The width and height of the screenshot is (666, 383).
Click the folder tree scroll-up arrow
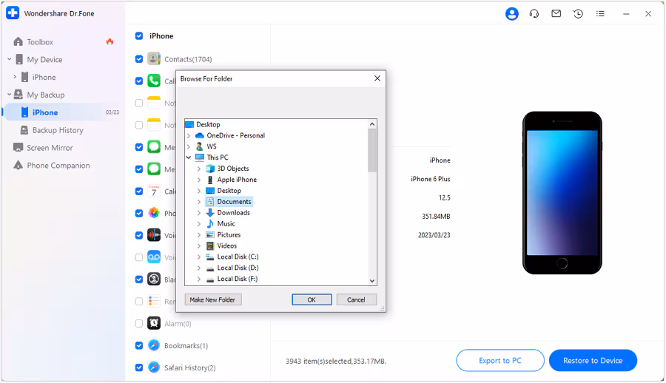[372, 124]
